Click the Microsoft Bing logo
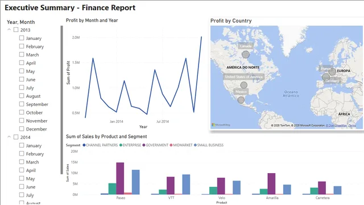 click(221, 125)
